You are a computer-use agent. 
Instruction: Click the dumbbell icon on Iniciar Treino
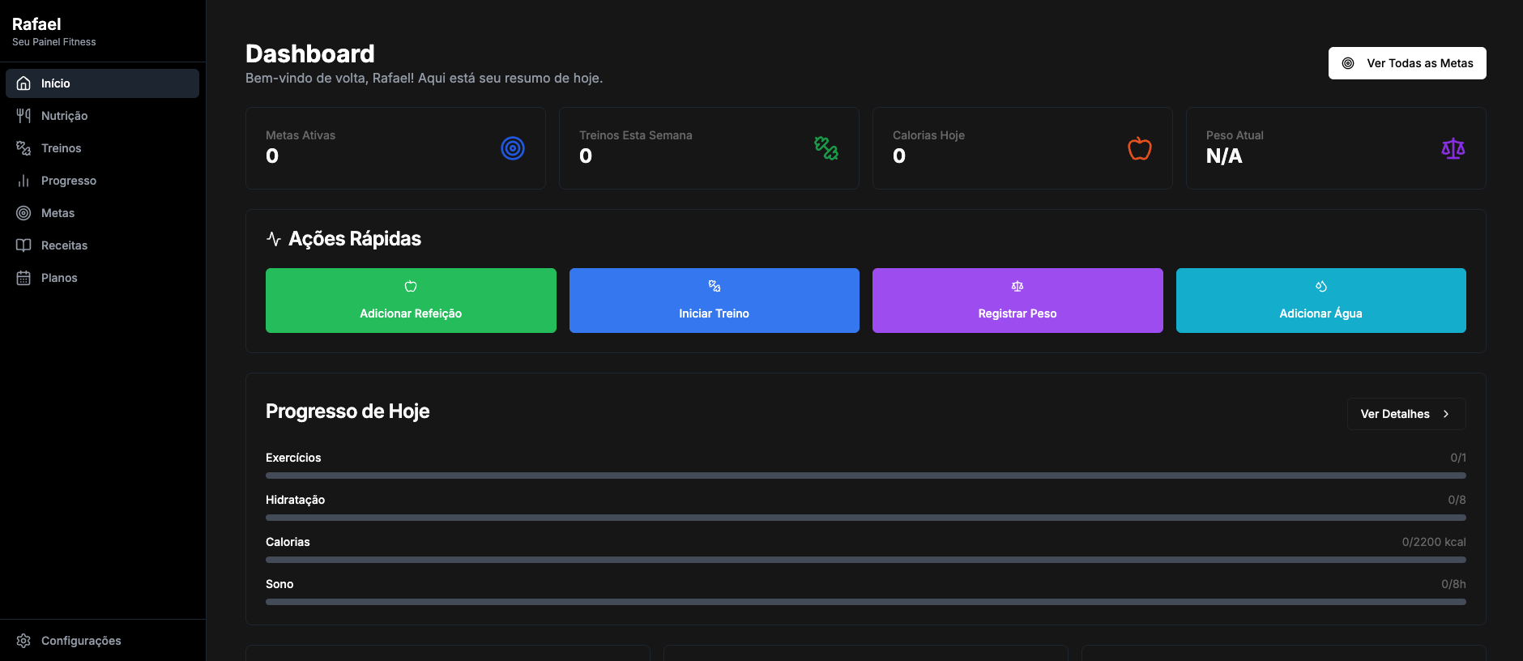click(715, 286)
